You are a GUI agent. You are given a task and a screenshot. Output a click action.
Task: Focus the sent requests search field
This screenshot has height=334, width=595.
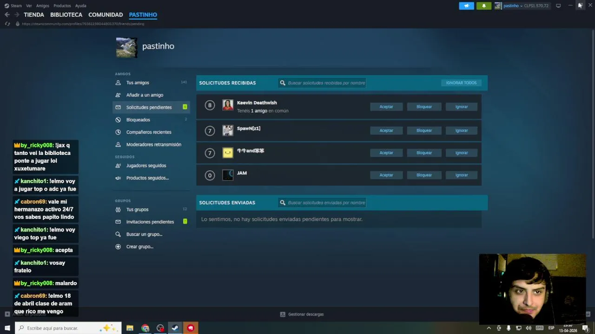(322, 203)
